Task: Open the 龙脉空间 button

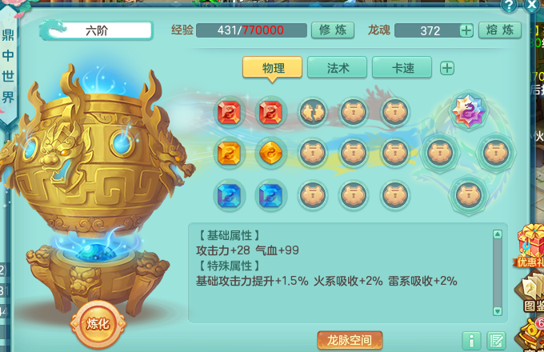Action: coord(350,340)
